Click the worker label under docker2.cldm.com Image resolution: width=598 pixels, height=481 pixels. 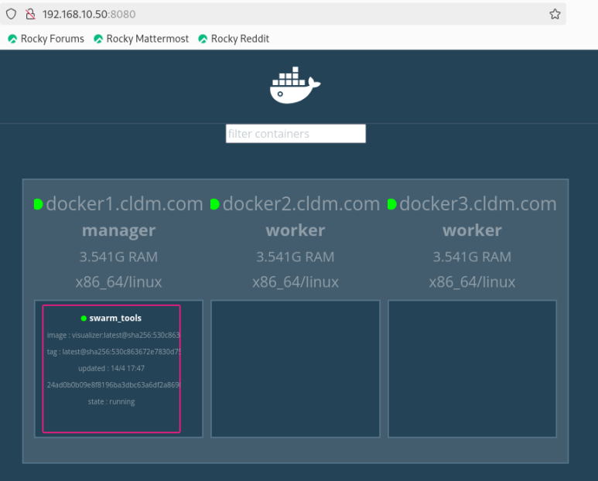coord(296,230)
